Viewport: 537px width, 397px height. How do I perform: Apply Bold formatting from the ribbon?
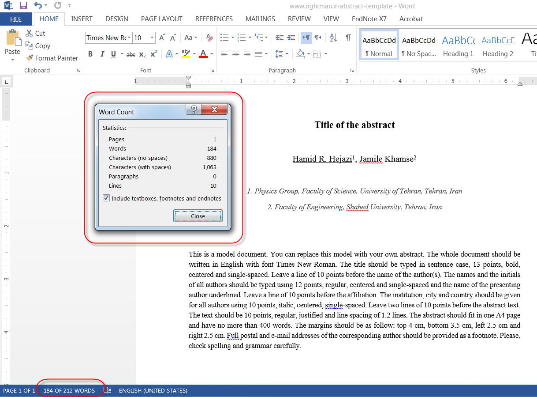point(90,54)
